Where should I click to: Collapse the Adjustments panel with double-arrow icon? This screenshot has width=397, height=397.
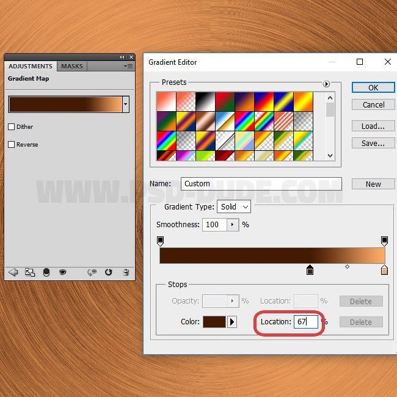pos(122,57)
